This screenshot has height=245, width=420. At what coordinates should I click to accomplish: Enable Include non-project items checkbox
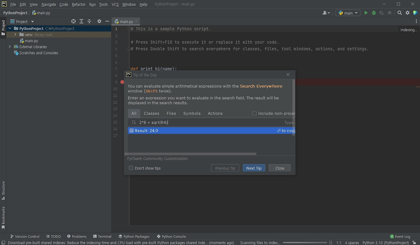coord(254,113)
